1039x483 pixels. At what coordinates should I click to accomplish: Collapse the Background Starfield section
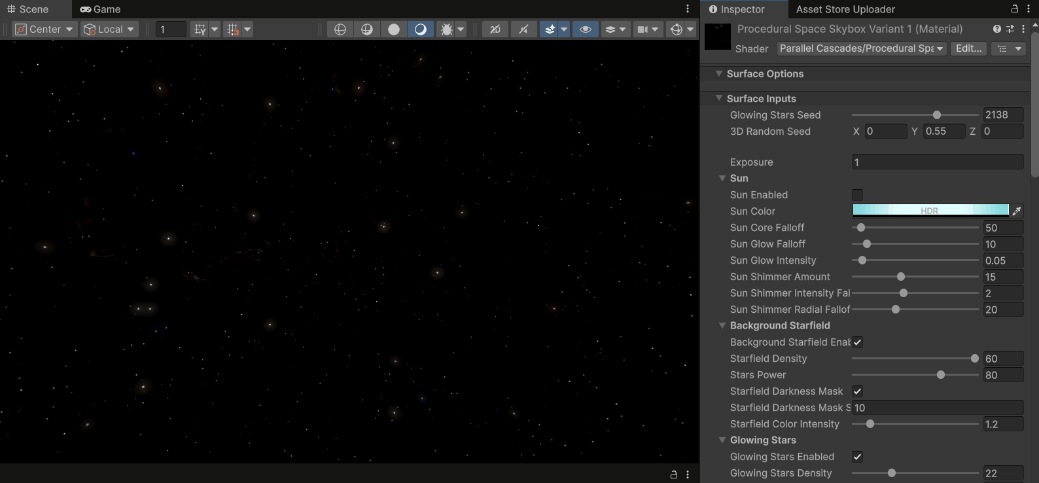(722, 325)
